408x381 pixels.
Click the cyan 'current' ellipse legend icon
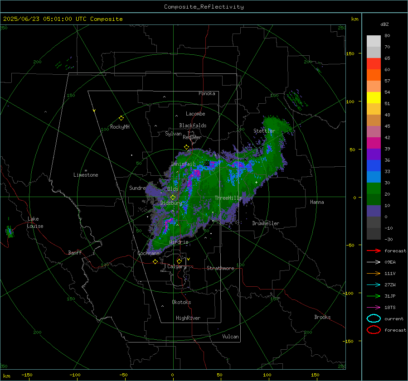pyautogui.click(x=374, y=318)
